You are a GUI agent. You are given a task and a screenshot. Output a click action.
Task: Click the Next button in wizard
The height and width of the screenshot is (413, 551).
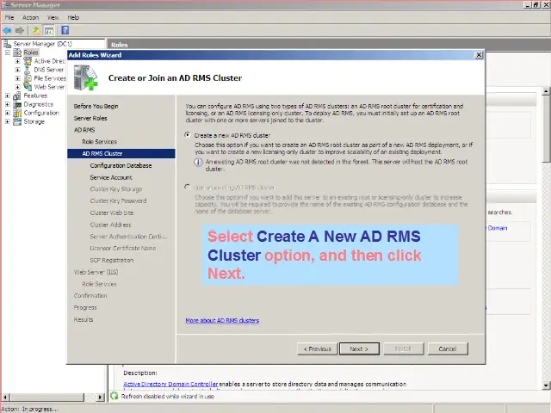[359, 348]
